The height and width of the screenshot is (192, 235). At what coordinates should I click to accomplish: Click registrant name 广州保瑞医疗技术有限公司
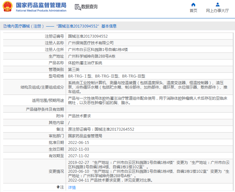[91, 43]
